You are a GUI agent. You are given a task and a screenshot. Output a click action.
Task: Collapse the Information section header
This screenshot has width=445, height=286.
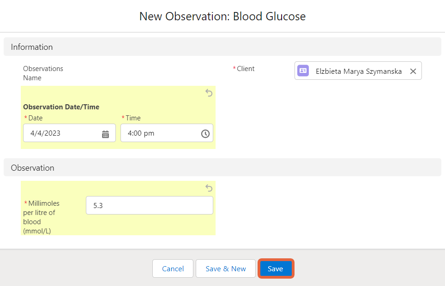point(222,47)
